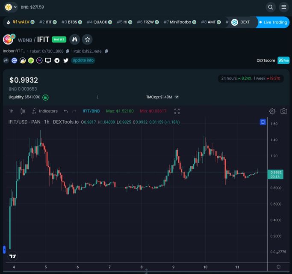The width and height of the screenshot is (292, 274).
Task: Expand the blue left drawing toolbar handle
Action: 4,250
